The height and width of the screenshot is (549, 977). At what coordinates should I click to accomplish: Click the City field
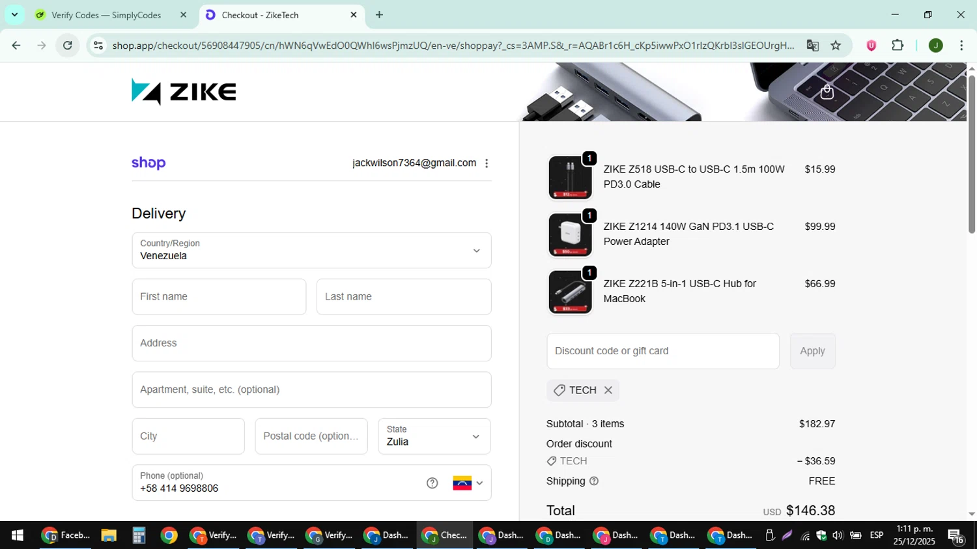pos(188,436)
